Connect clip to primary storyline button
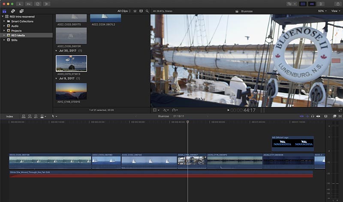The image size is (343, 202). coord(24,116)
